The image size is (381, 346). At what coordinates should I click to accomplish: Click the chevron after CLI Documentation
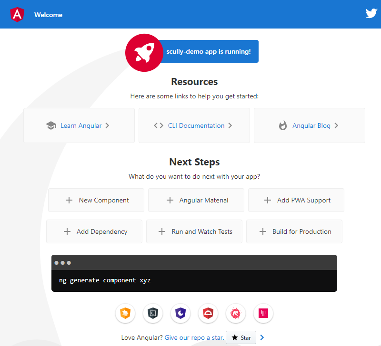[x=230, y=125]
